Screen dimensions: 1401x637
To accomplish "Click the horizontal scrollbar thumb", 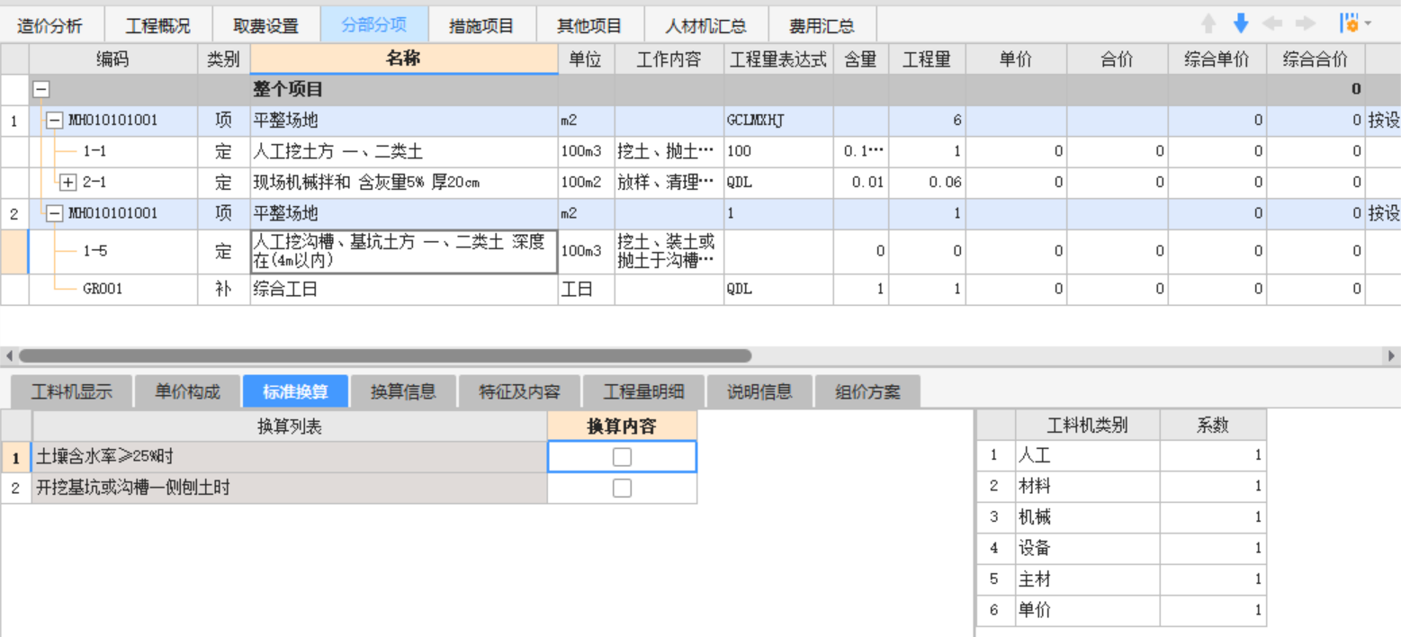I will pyautogui.click(x=384, y=356).
